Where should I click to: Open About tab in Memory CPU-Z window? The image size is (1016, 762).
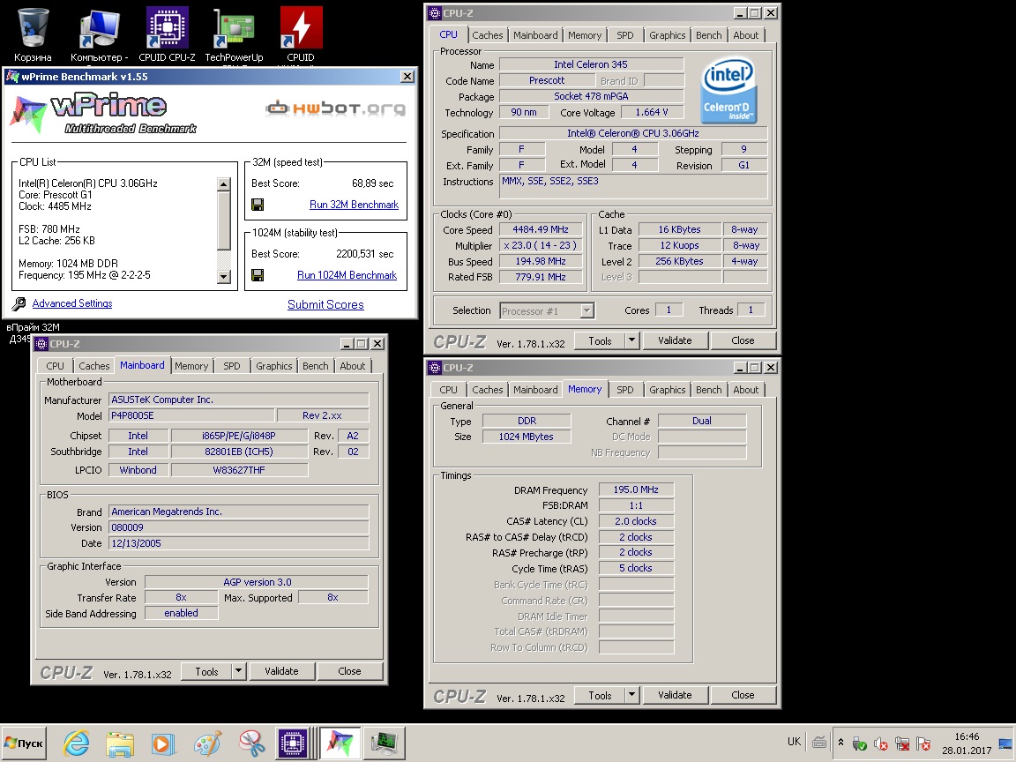pos(745,390)
